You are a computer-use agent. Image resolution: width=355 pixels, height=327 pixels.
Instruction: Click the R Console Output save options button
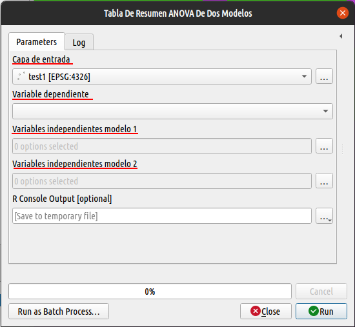pyautogui.click(x=324, y=216)
